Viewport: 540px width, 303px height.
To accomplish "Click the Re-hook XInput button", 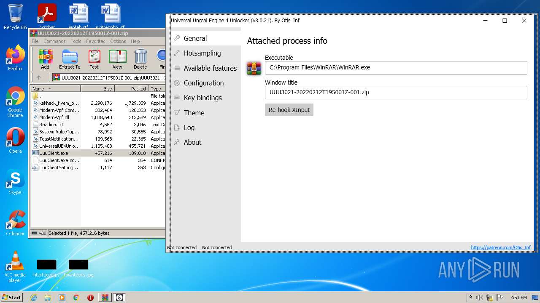I will [289, 110].
